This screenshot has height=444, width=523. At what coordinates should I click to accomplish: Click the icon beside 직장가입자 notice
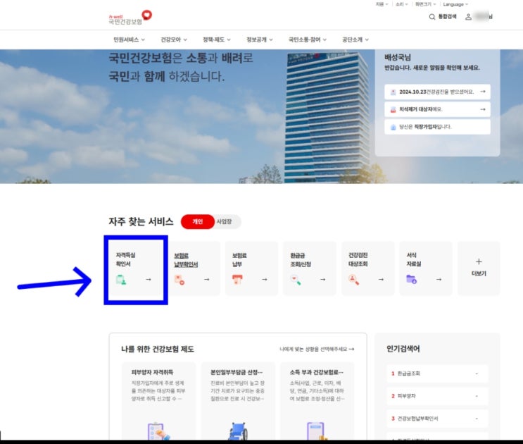point(393,127)
